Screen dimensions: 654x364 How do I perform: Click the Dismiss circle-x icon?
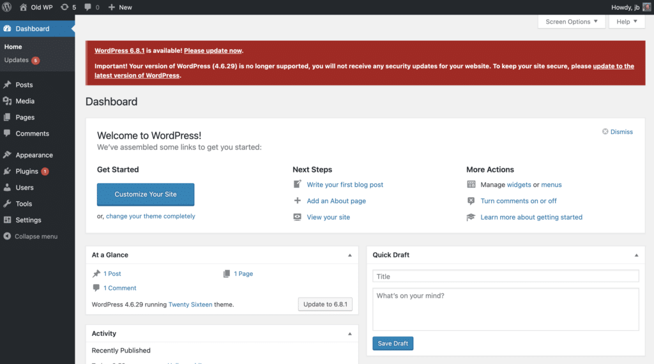click(605, 132)
